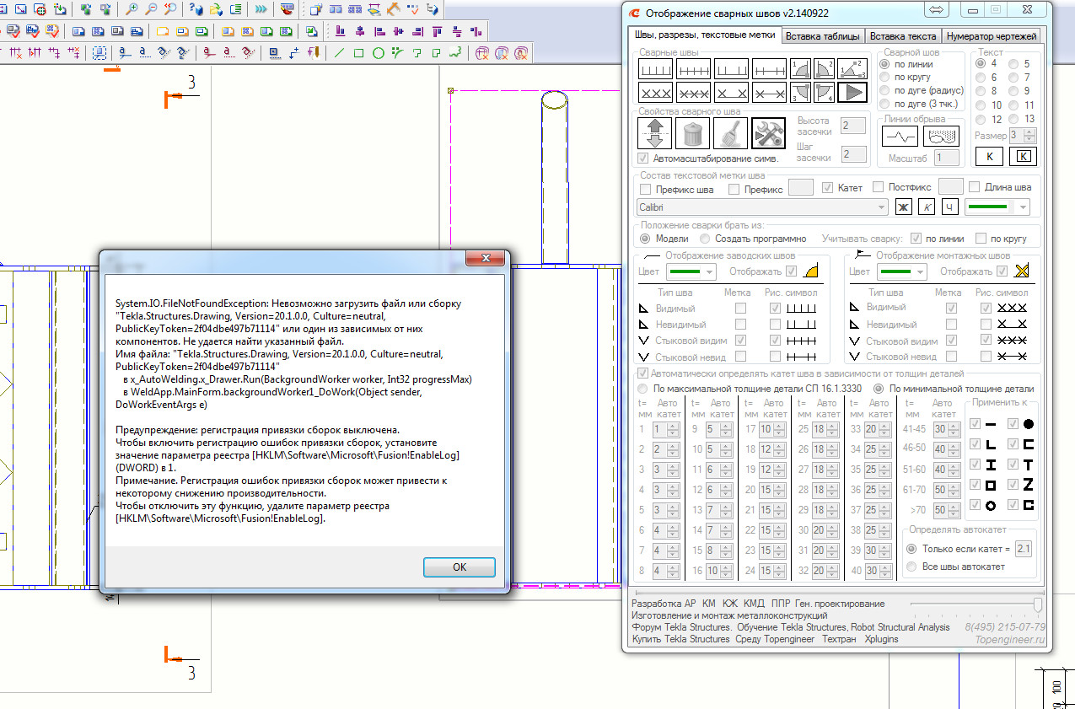Click the trash bin delete-weld icon

point(693,135)
